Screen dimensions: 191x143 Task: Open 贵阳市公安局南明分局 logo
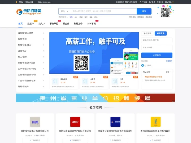tap(115, 122)
